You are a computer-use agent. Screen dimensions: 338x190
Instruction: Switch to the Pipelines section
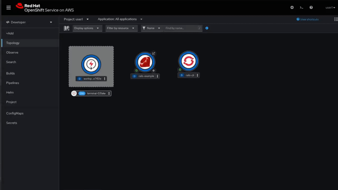tap(12, 83)
